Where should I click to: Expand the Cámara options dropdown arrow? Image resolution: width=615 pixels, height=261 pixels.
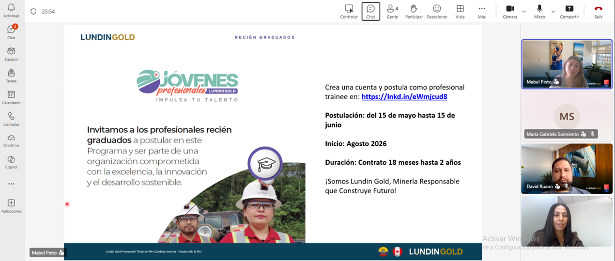pos(524,12)
